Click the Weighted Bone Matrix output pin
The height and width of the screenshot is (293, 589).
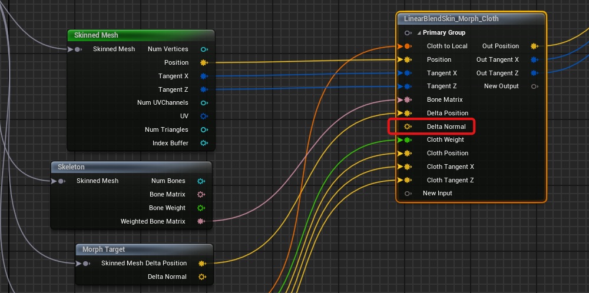(x=201, y=221)
